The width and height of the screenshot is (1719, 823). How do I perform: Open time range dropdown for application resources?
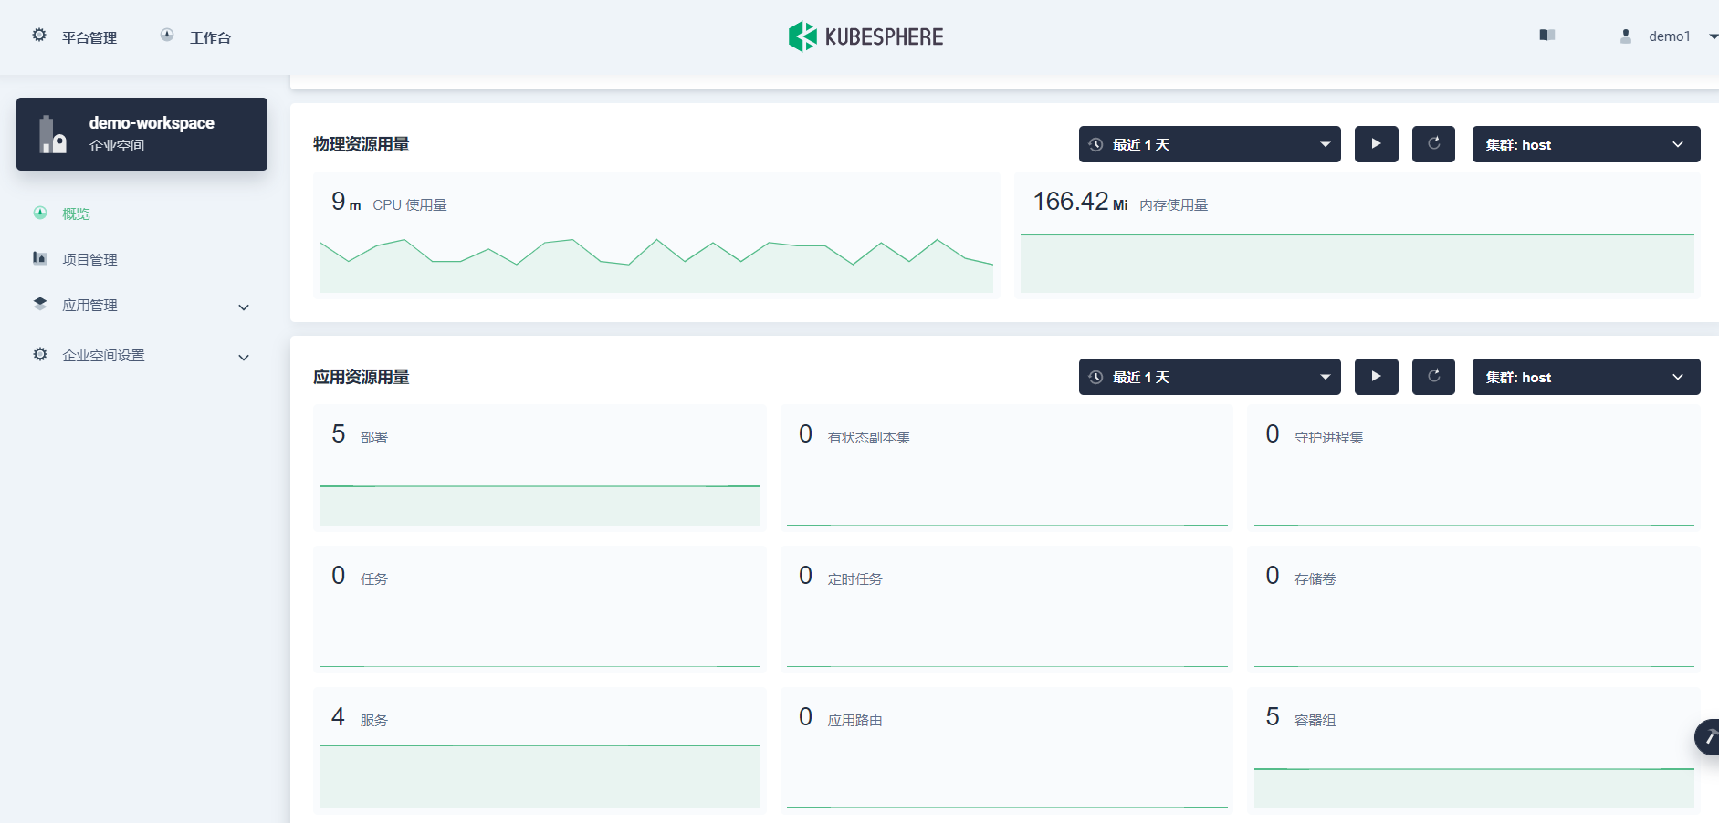tap(1209, 377)
